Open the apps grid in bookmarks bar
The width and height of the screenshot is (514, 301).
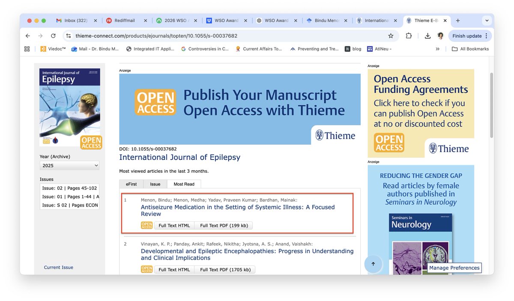click(x=27, y=49)
